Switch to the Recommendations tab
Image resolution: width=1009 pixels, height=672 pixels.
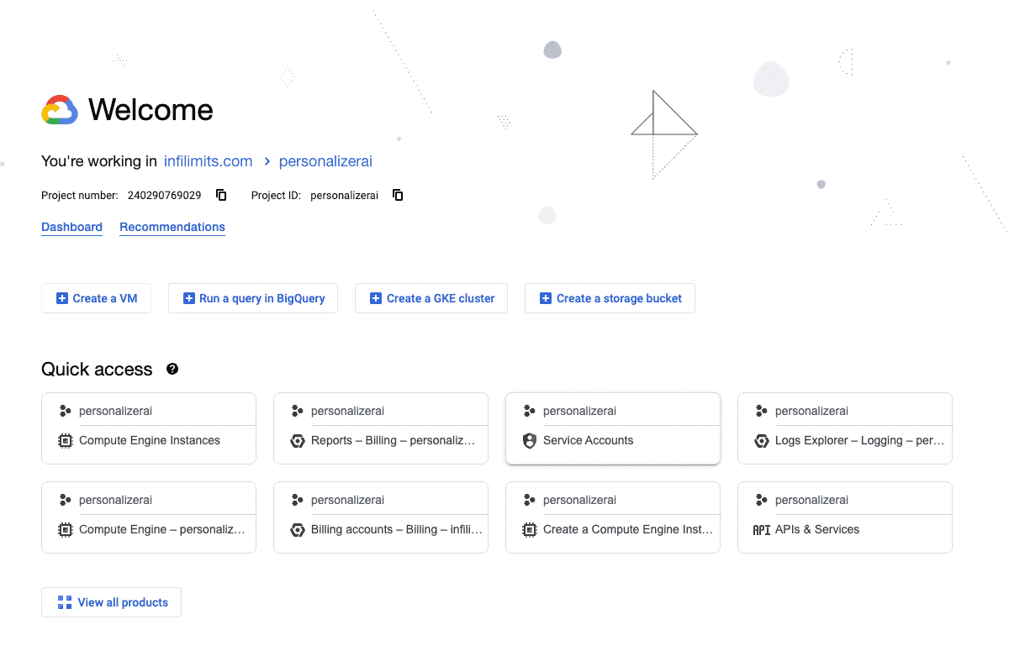click(172, 227)
